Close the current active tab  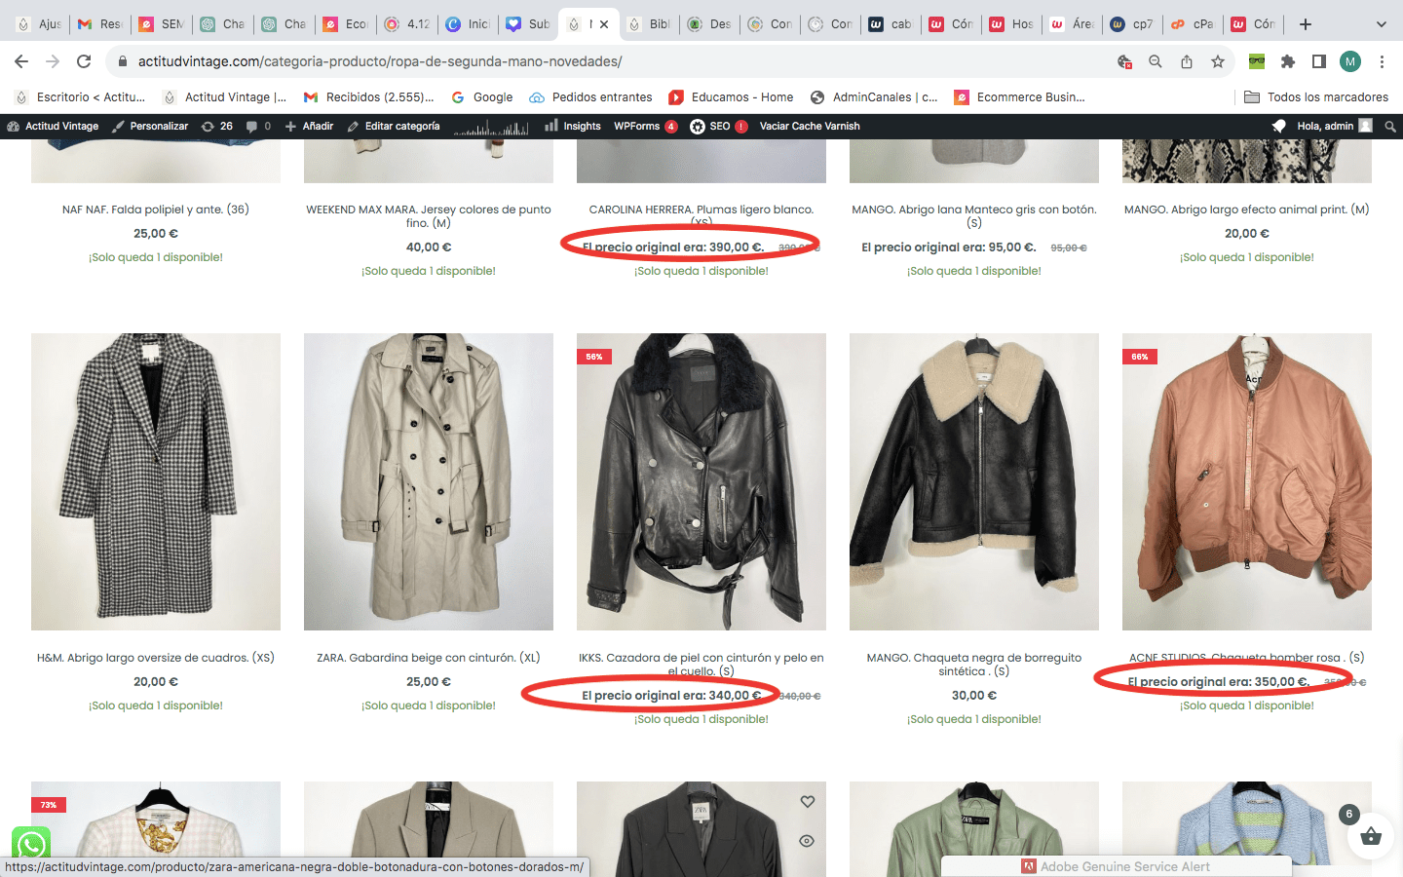point(604,24)
